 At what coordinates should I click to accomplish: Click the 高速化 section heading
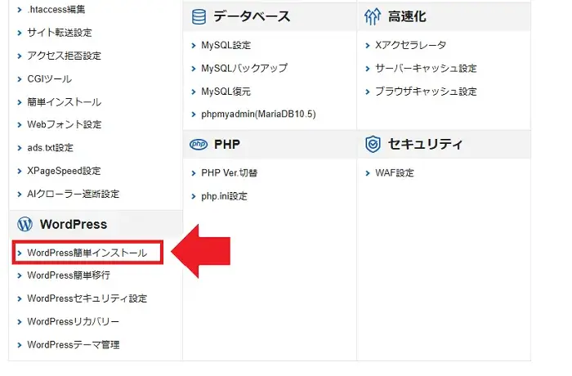pyautogui.click(x=407, y=17)
